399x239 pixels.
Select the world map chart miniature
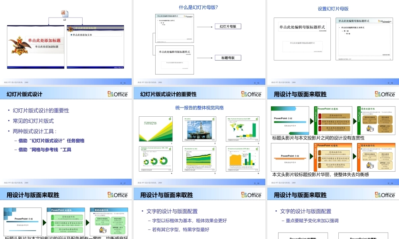pyautogui.click(x=243, y=129)
